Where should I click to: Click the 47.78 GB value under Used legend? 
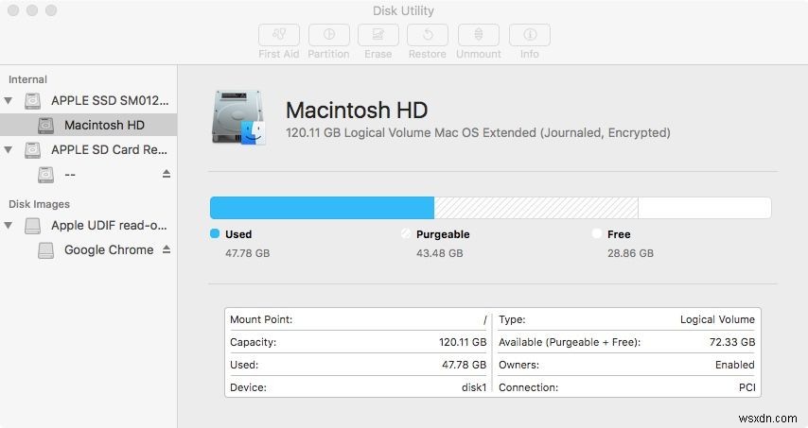(x=247, y=253)
